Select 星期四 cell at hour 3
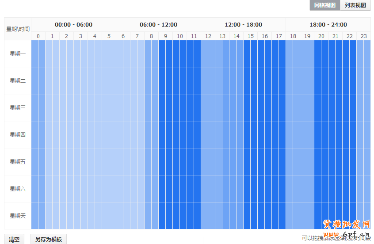Image resolution: width=374 pixels, height=244 pixels. pos(80,135)
